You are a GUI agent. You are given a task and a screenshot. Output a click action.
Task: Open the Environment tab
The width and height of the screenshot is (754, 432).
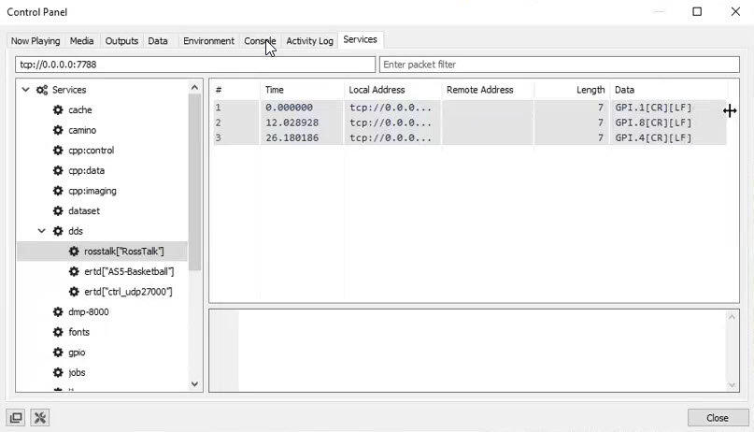tap(208, 41)
